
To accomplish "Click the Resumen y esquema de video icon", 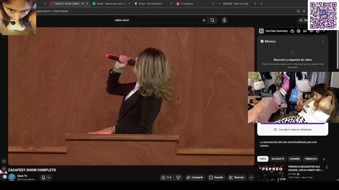I will click(293, 53).
